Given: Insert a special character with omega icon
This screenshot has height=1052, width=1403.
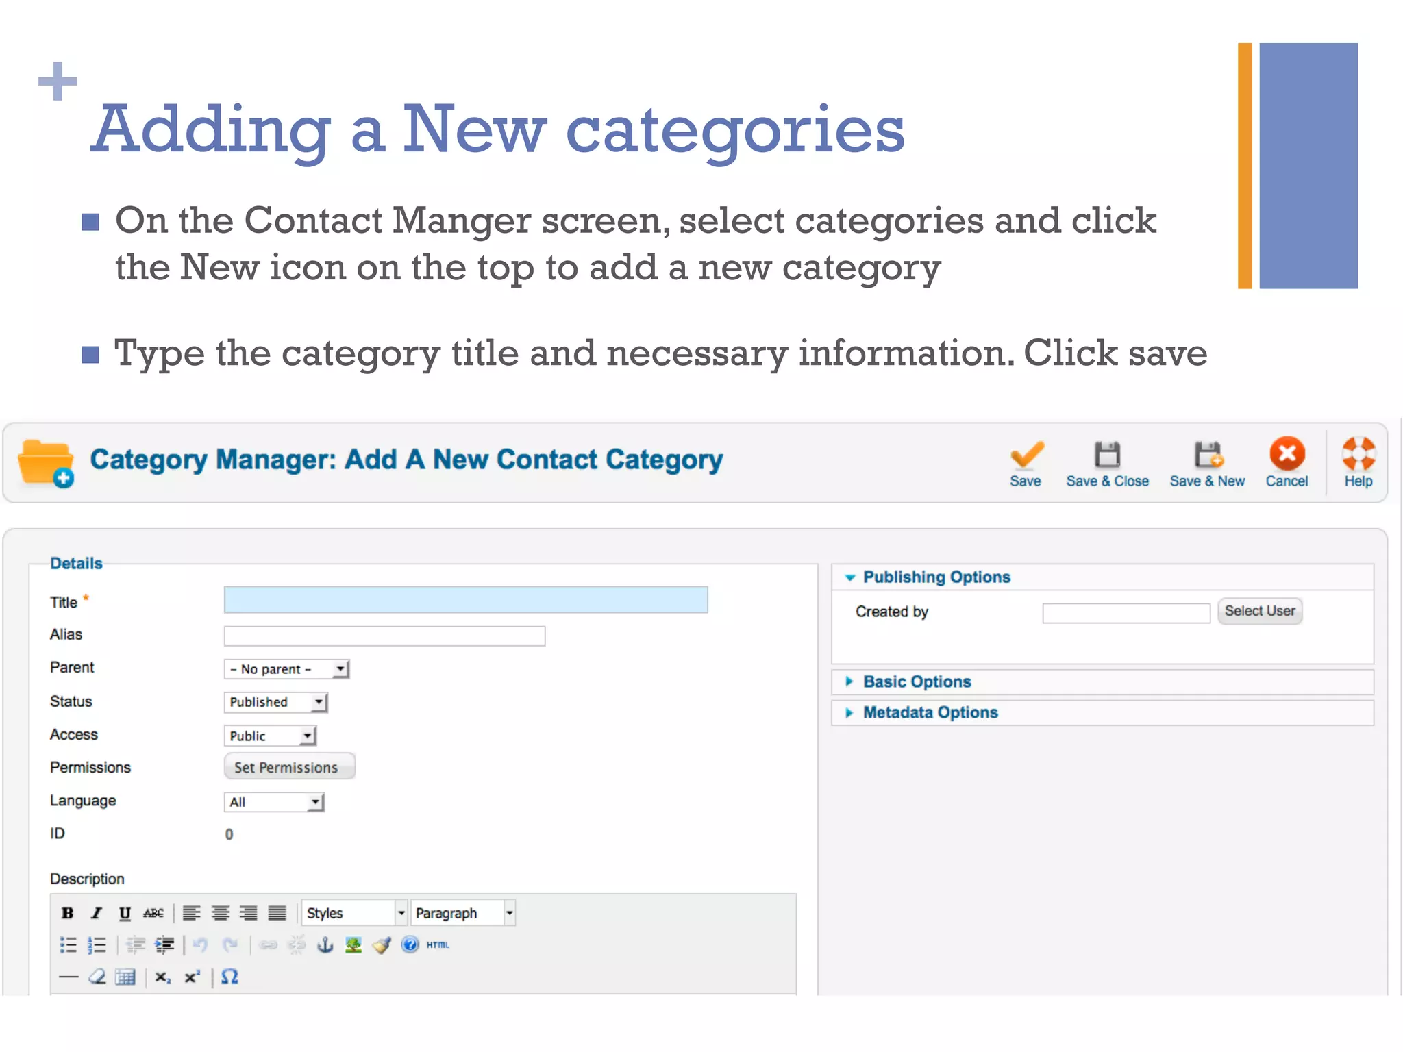Looking at the screenshot, I should point(229,977).
